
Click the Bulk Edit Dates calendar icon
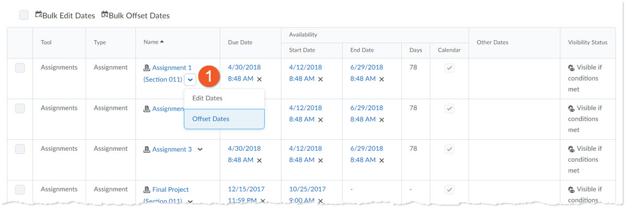[x=39, y=15]
